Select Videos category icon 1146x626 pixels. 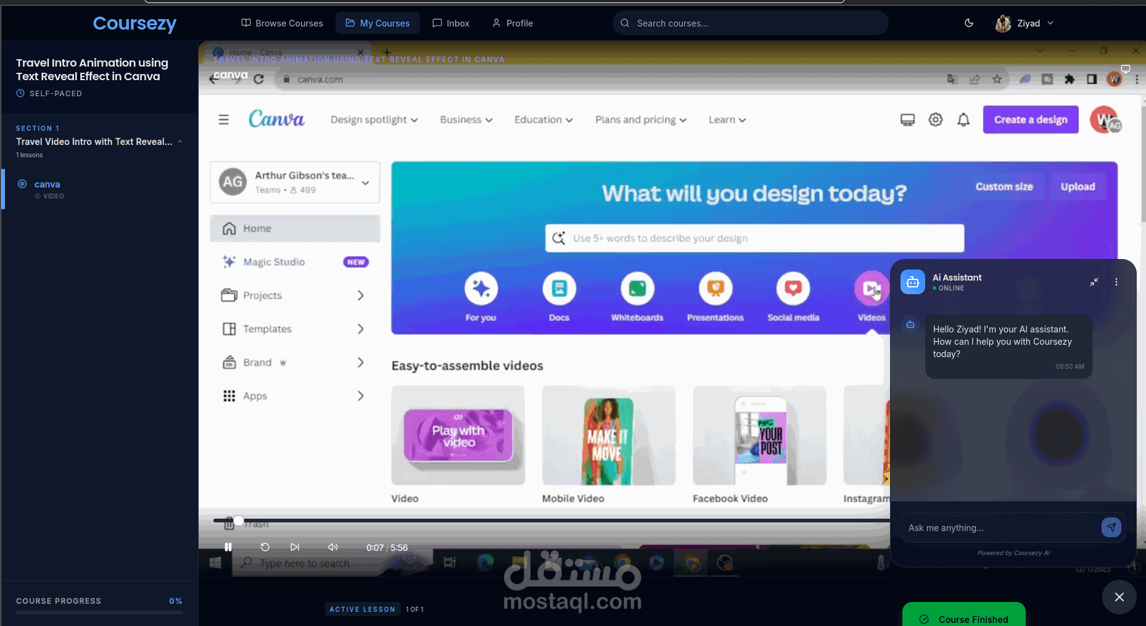[x=871, y=289]
